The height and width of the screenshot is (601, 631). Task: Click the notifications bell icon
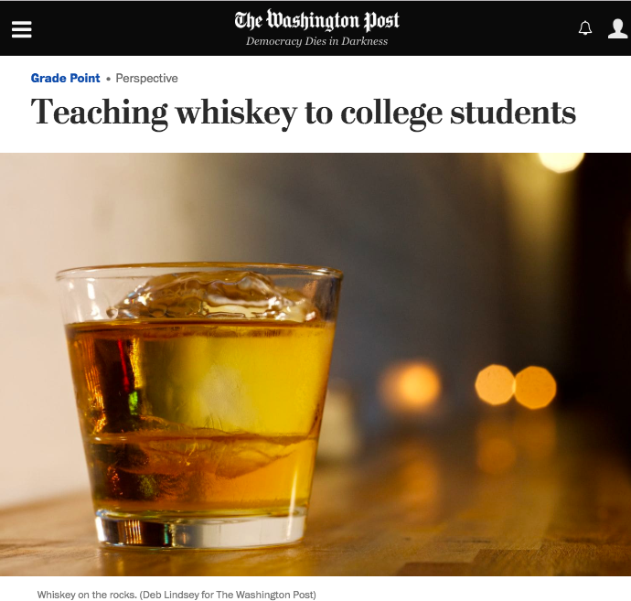pos(585,27)
